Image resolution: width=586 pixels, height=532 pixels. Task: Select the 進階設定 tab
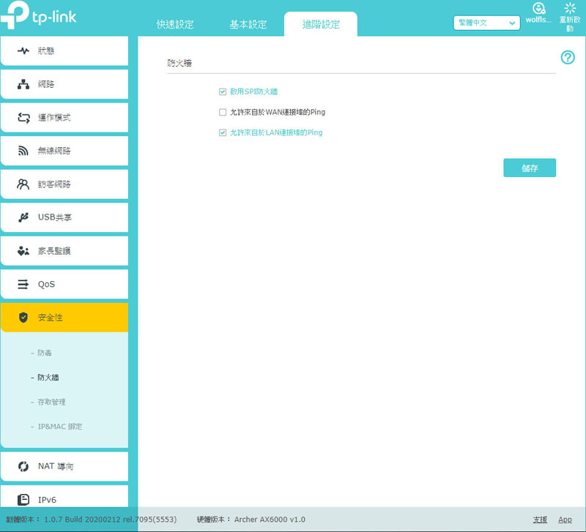tap(321, 24)
